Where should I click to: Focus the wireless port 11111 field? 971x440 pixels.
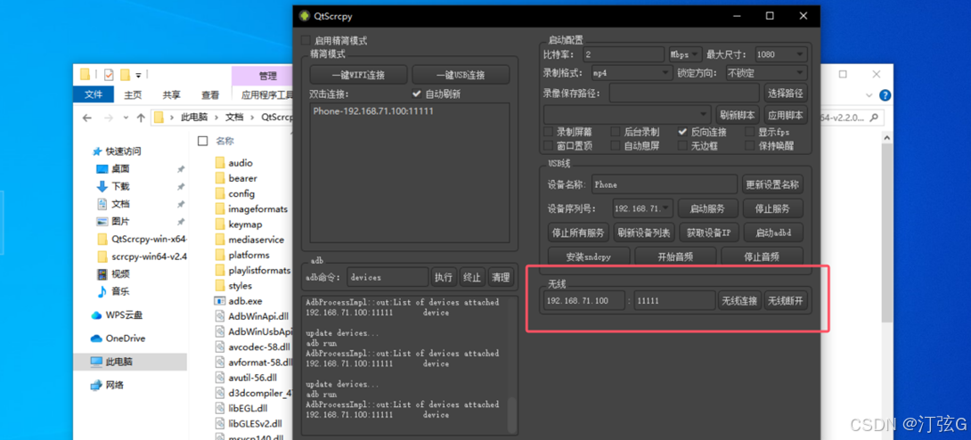[x=674, y=301]
